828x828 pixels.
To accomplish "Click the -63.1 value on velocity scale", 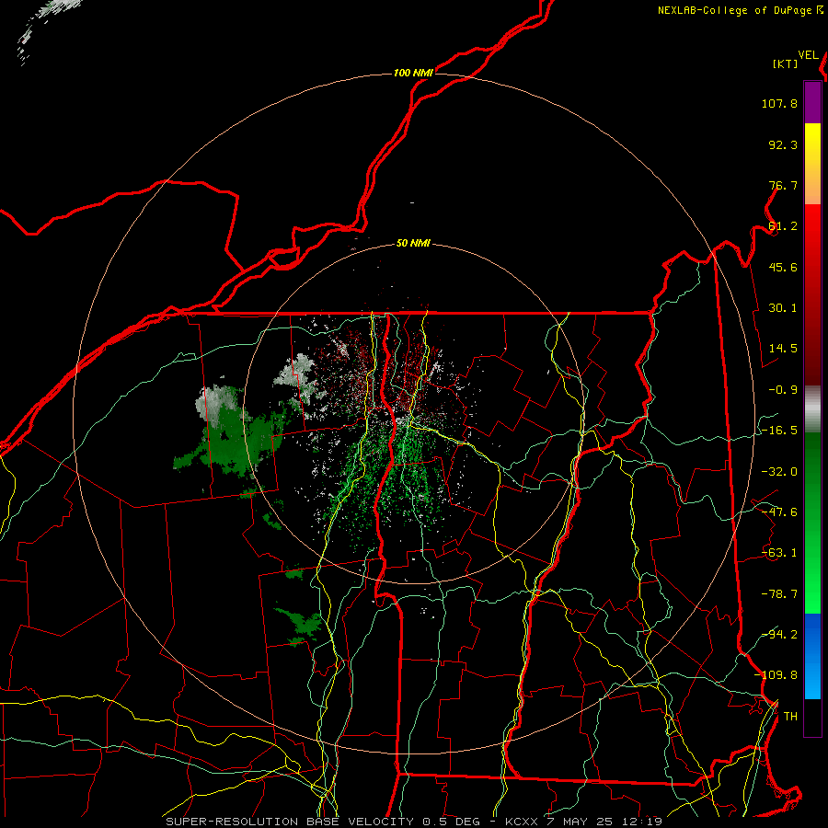I will 779,553.
